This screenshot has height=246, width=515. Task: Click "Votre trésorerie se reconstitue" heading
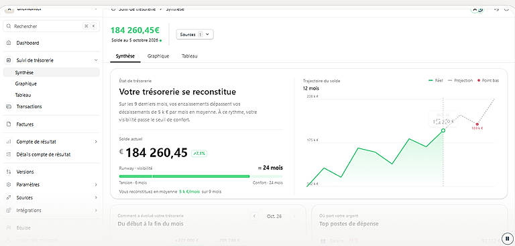pyautogui.click(x=177, y=92)
